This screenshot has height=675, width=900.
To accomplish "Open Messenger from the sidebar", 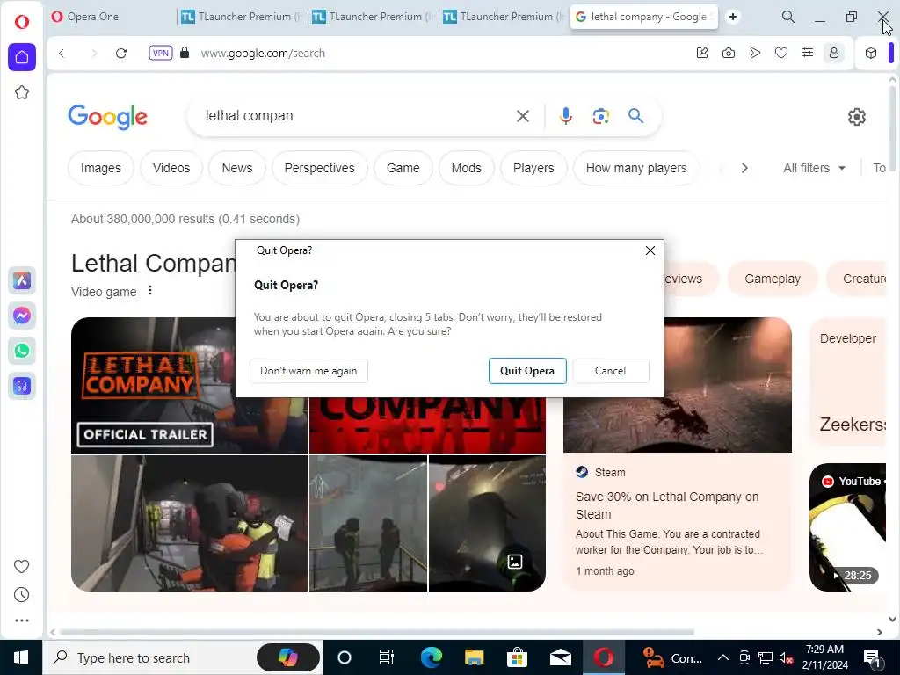I will 22,316.
